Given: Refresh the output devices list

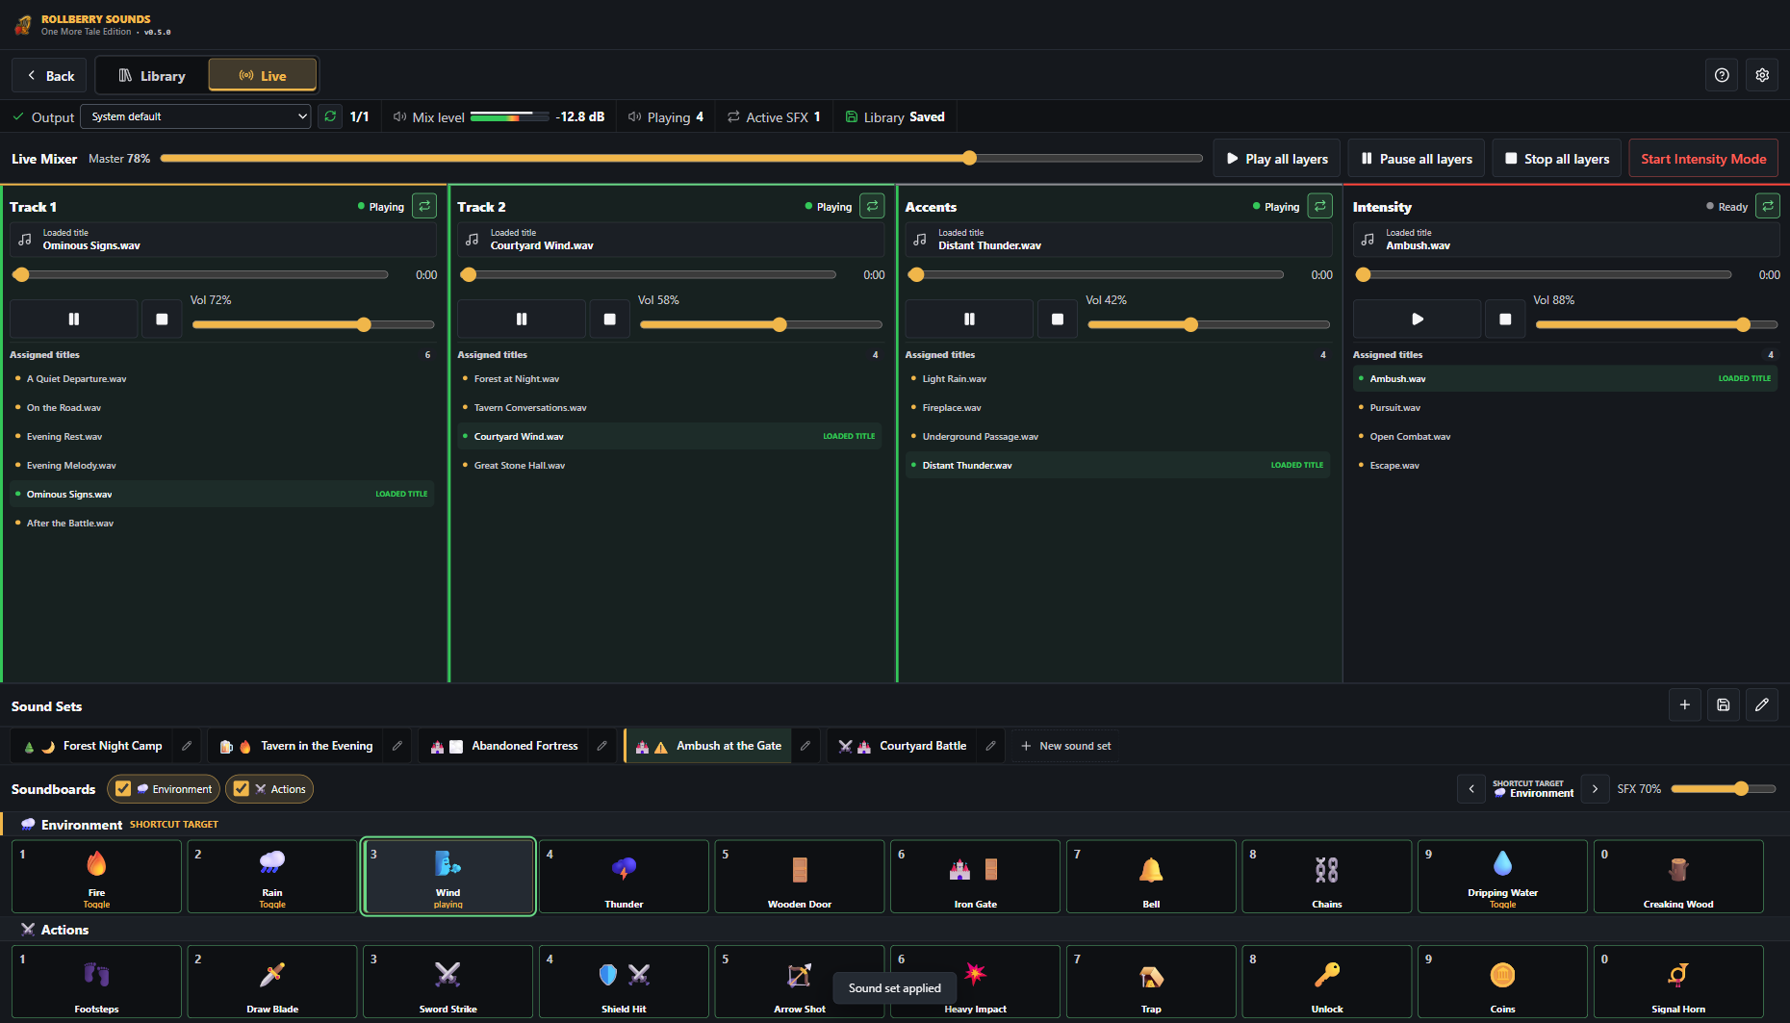Looking at the screenshot, I should [330, 116].
